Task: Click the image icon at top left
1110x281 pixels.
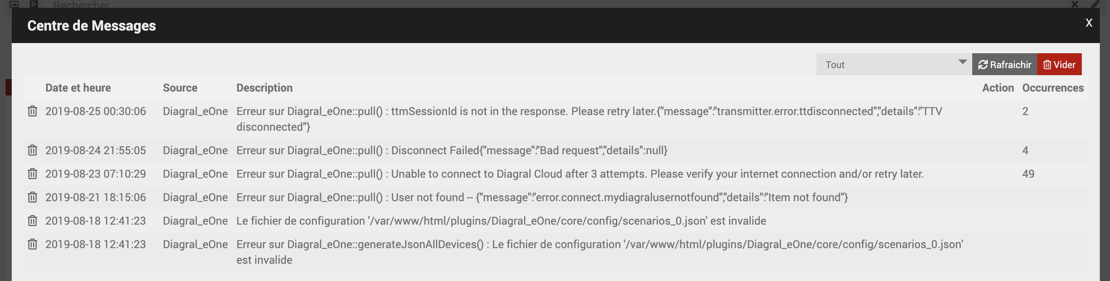Action: [14, 4]
